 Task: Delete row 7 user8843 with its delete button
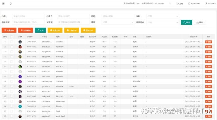pos(209,72)
